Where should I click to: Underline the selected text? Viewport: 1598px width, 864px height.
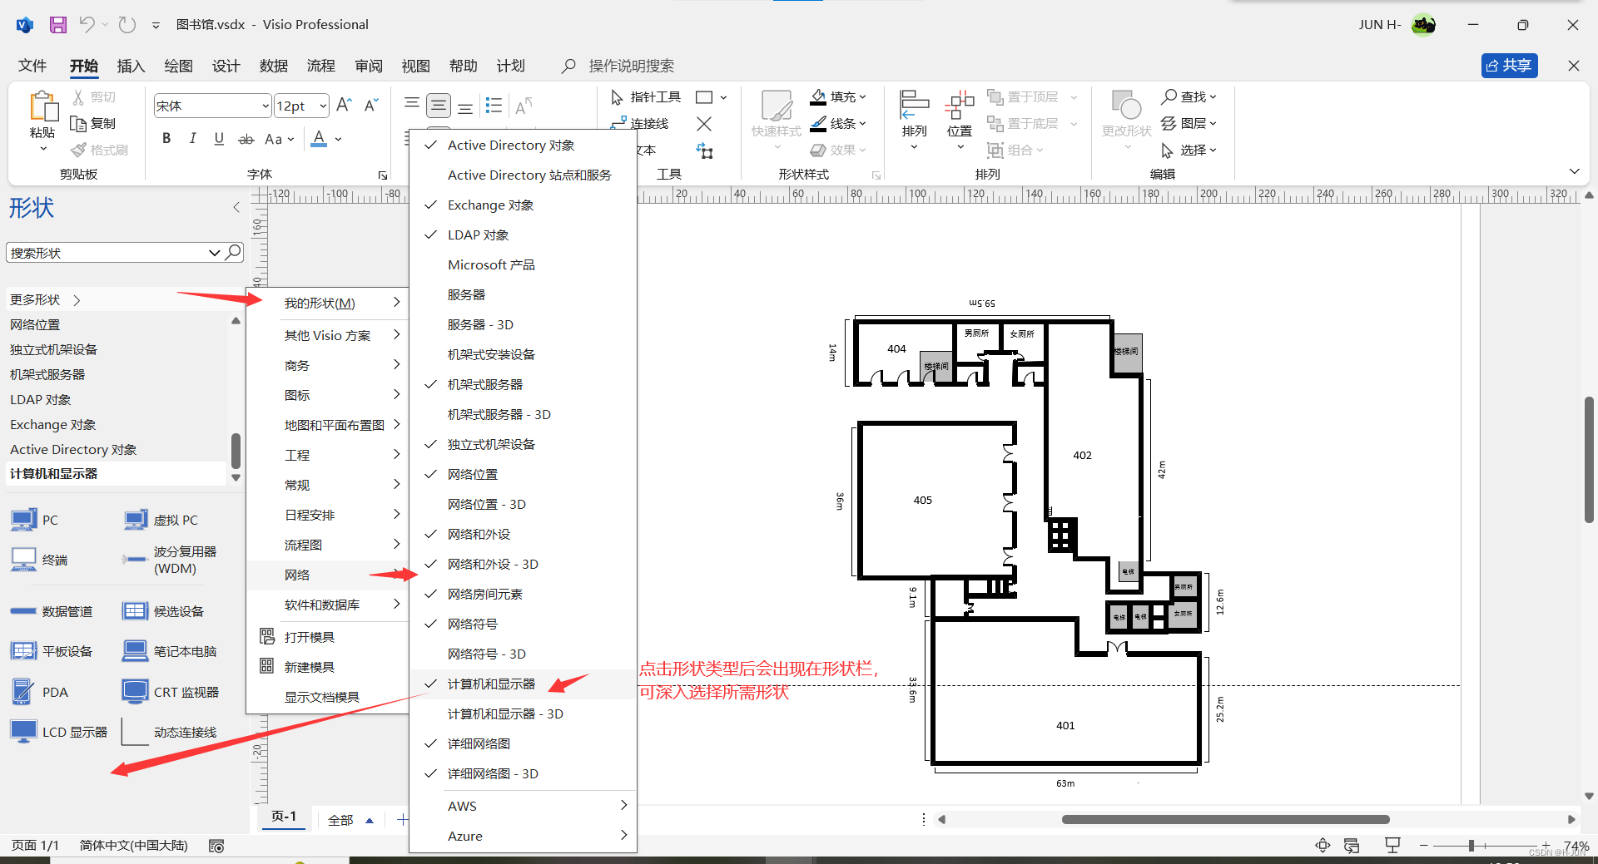[219, 139]
